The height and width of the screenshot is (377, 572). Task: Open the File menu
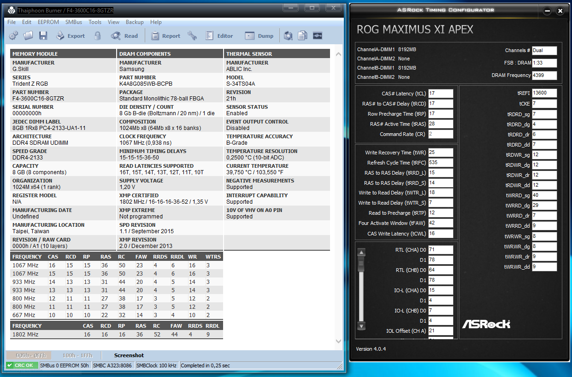(x=12, y=22)
